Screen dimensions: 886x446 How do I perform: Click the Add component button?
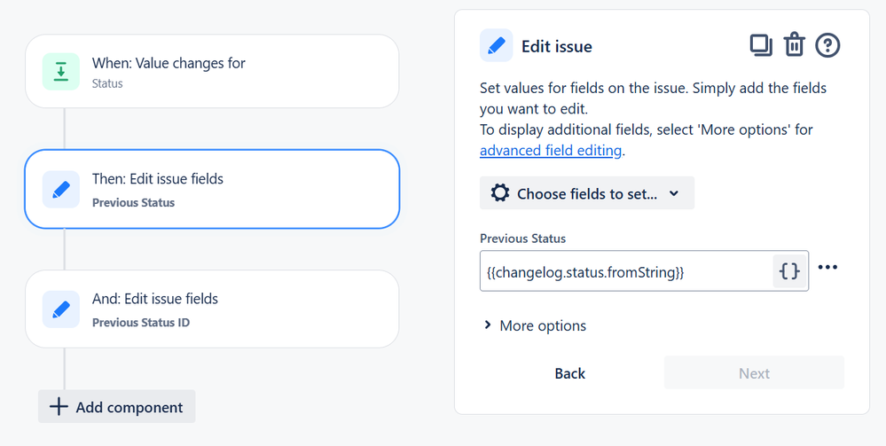click(117, 407)
